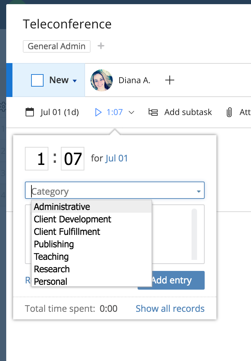Click the comment box scrollbar
The height and width of the screenshot is (361, 251).
click(194, 234)
